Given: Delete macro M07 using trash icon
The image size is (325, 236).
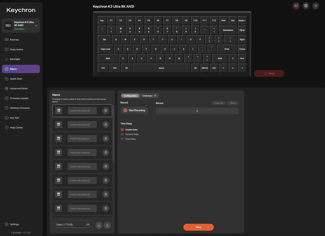Looking at the screenshot, I should [106, 208].
